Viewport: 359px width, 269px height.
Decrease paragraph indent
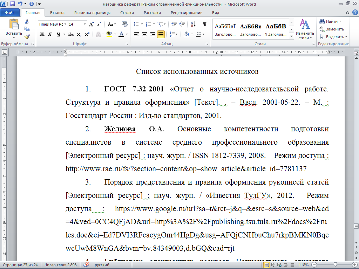[x=174, y=24]
